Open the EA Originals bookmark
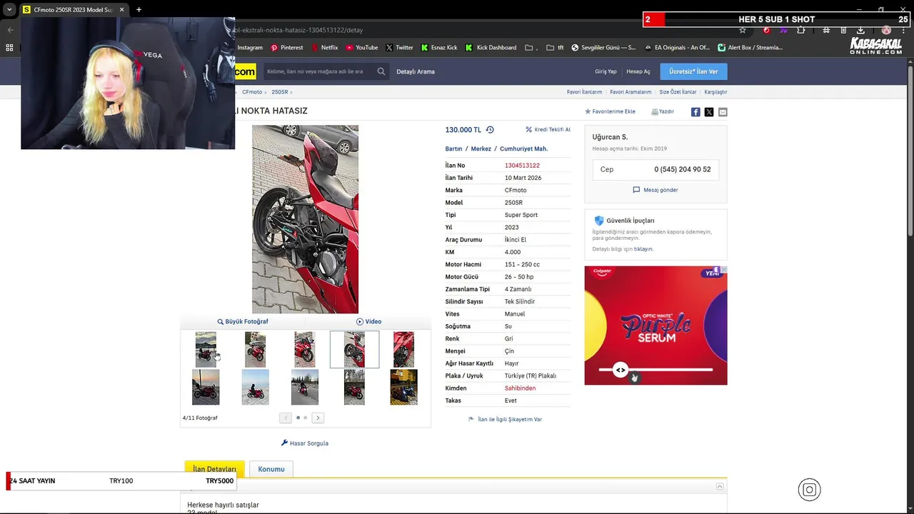 pos(677,48)
